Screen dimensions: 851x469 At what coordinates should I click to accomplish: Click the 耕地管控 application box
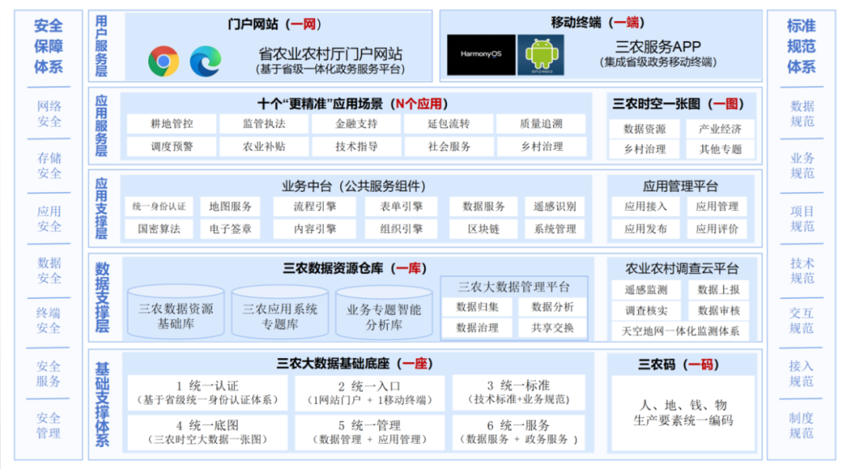[x=171, y=124]
